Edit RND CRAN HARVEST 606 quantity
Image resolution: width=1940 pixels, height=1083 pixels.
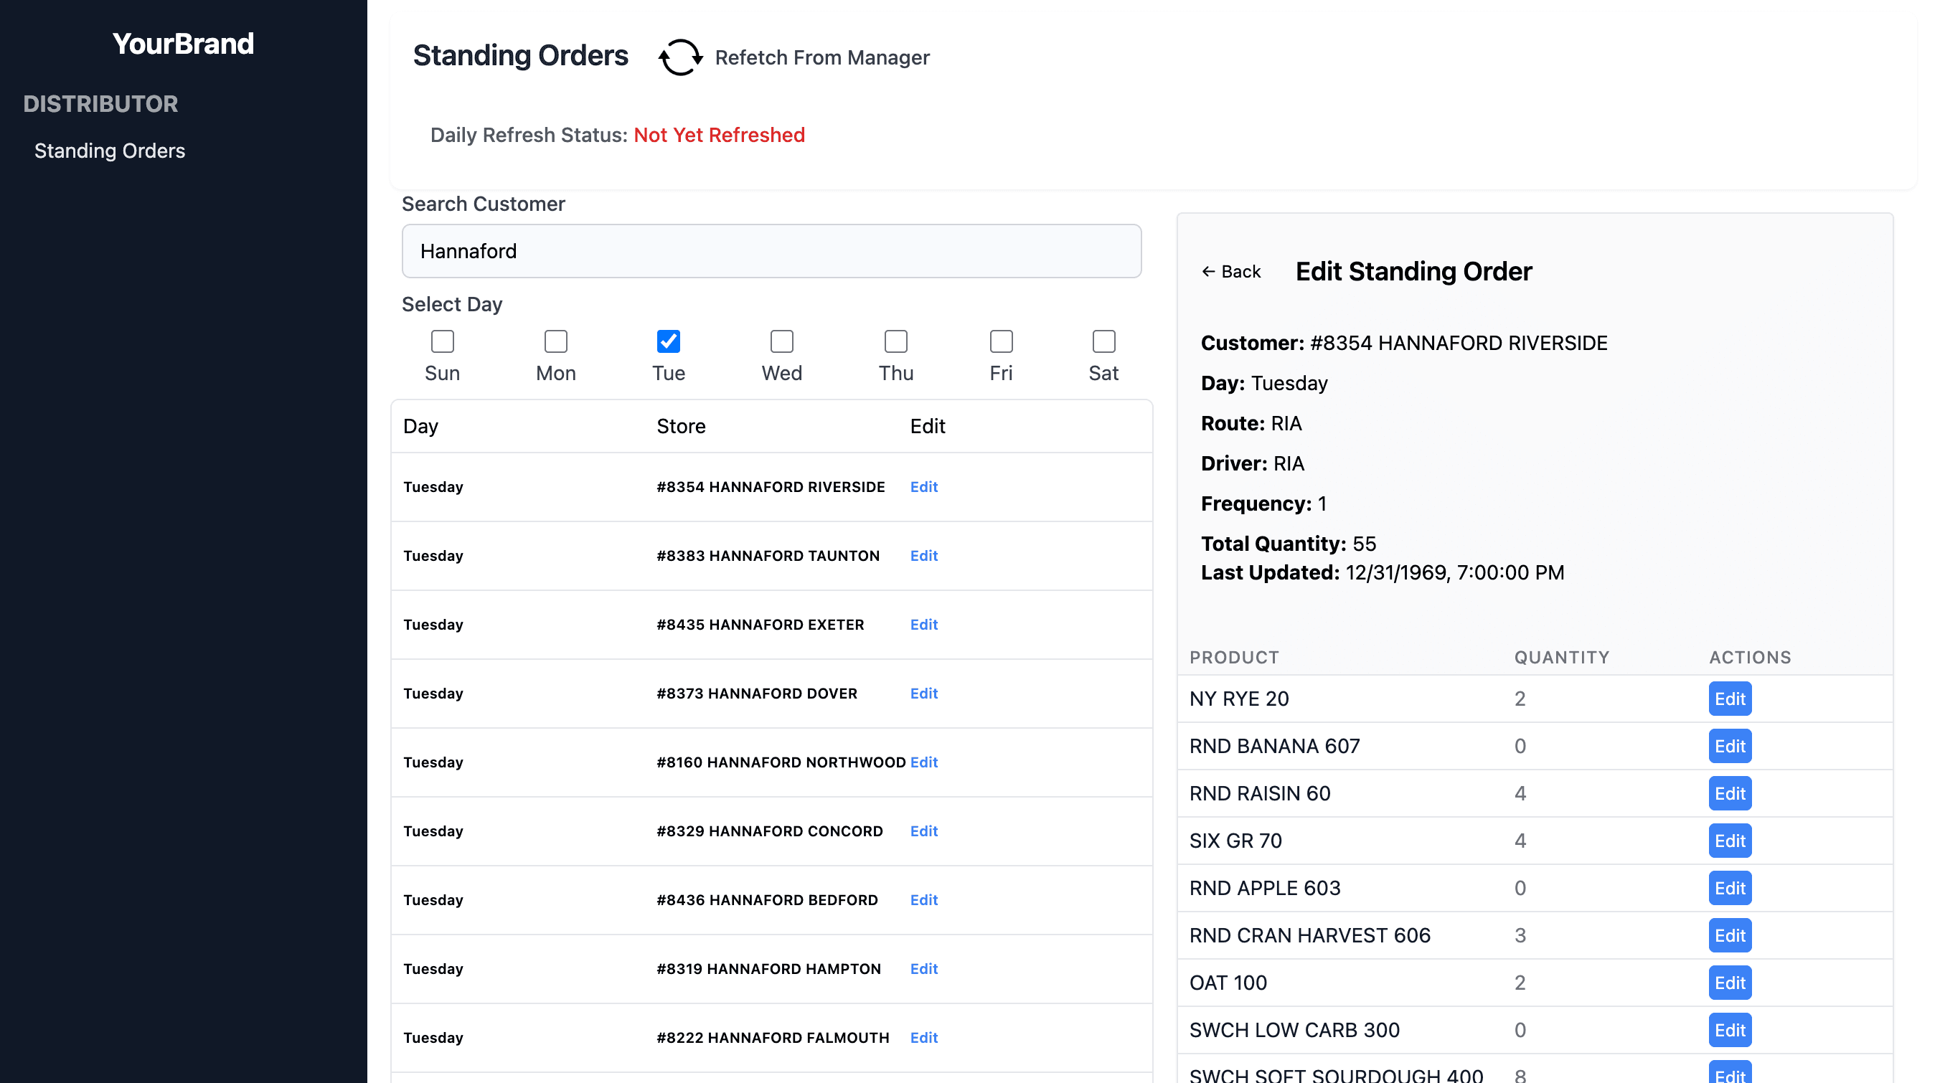[x=1730, y=935]
